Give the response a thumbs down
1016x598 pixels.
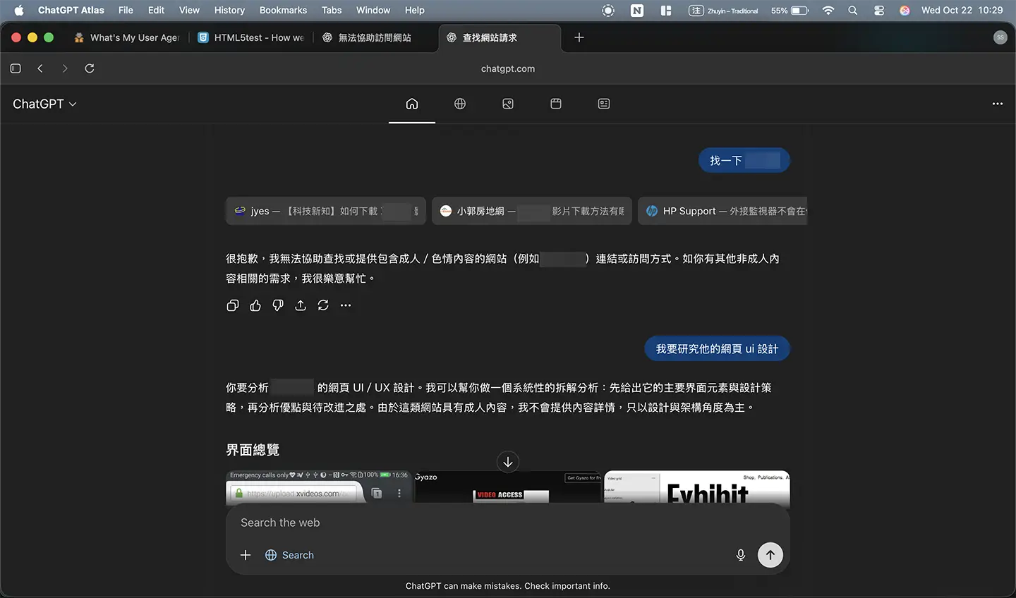[x=278, y=305]
